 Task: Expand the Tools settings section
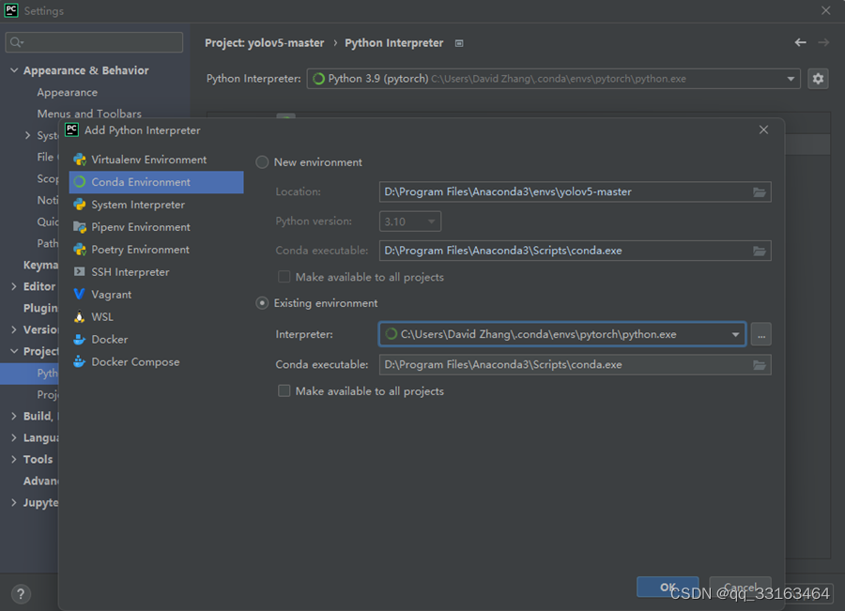14,459
